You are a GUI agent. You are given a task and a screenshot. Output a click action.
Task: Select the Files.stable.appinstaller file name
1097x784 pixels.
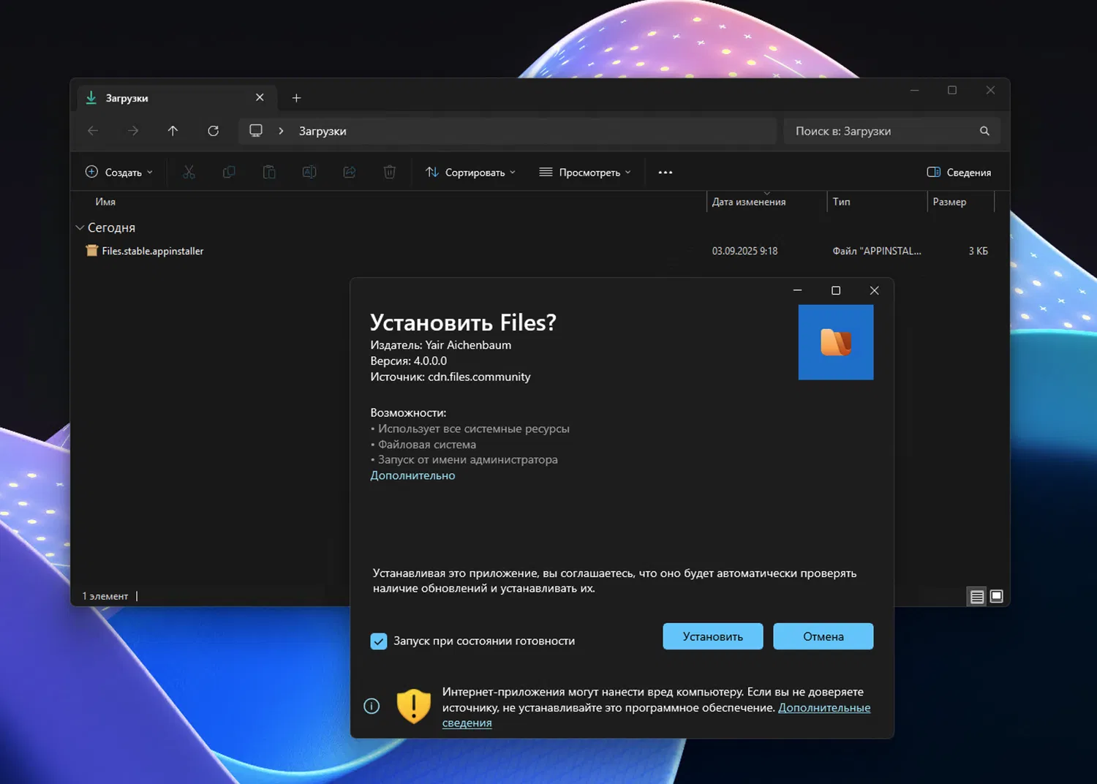(x=153, y=251)
